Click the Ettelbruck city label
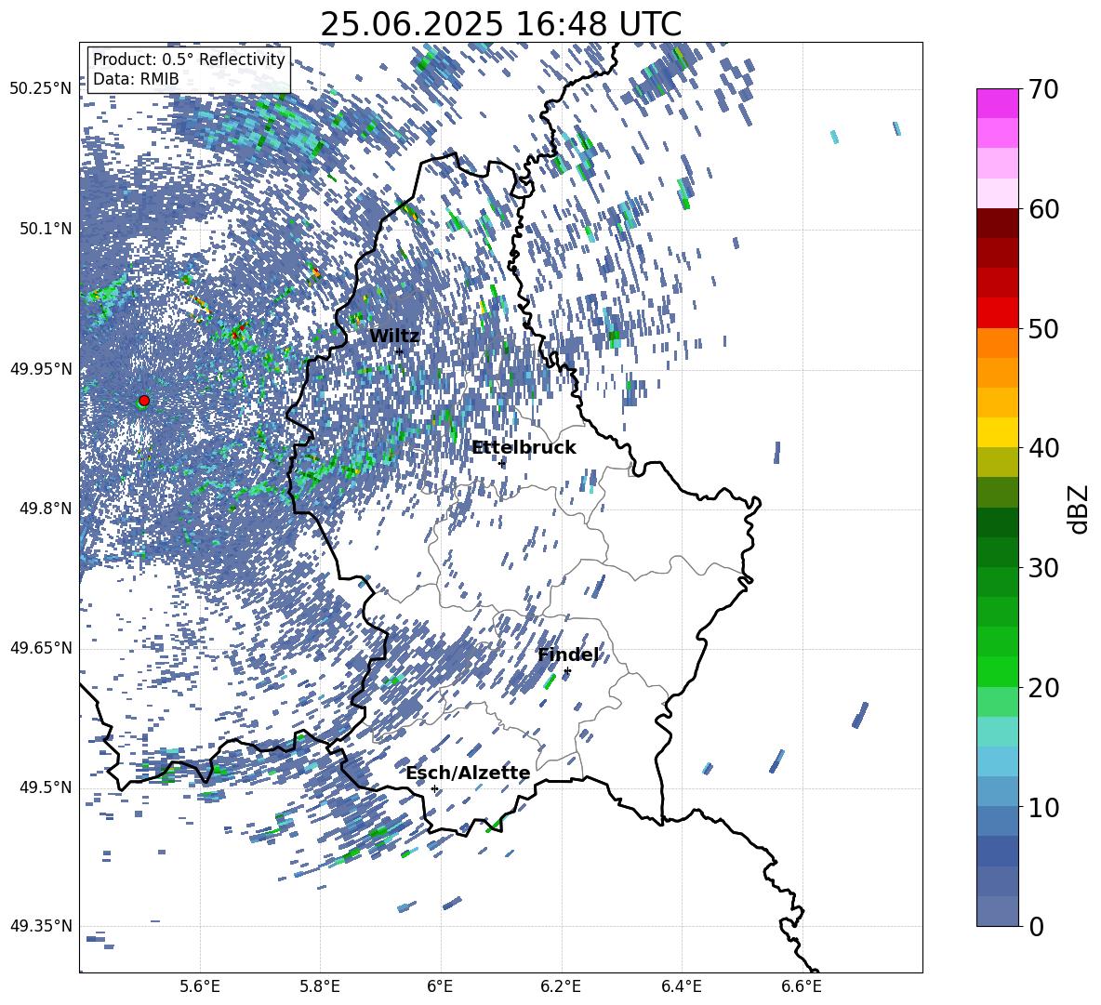The width and height of the screenshot is (1101, 1005). [x=524, y=448]
